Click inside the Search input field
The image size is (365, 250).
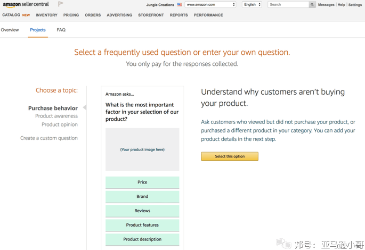[288, 5]
